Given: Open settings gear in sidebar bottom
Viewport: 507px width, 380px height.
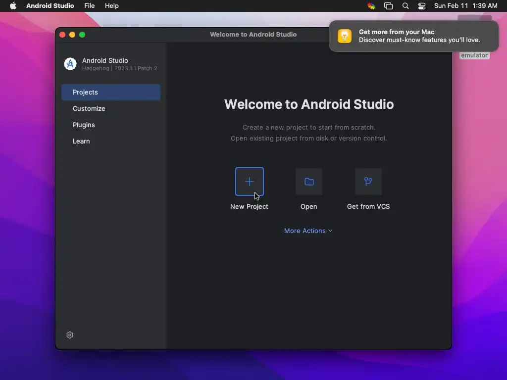Looking at the screenshot, I should point(70,335).
